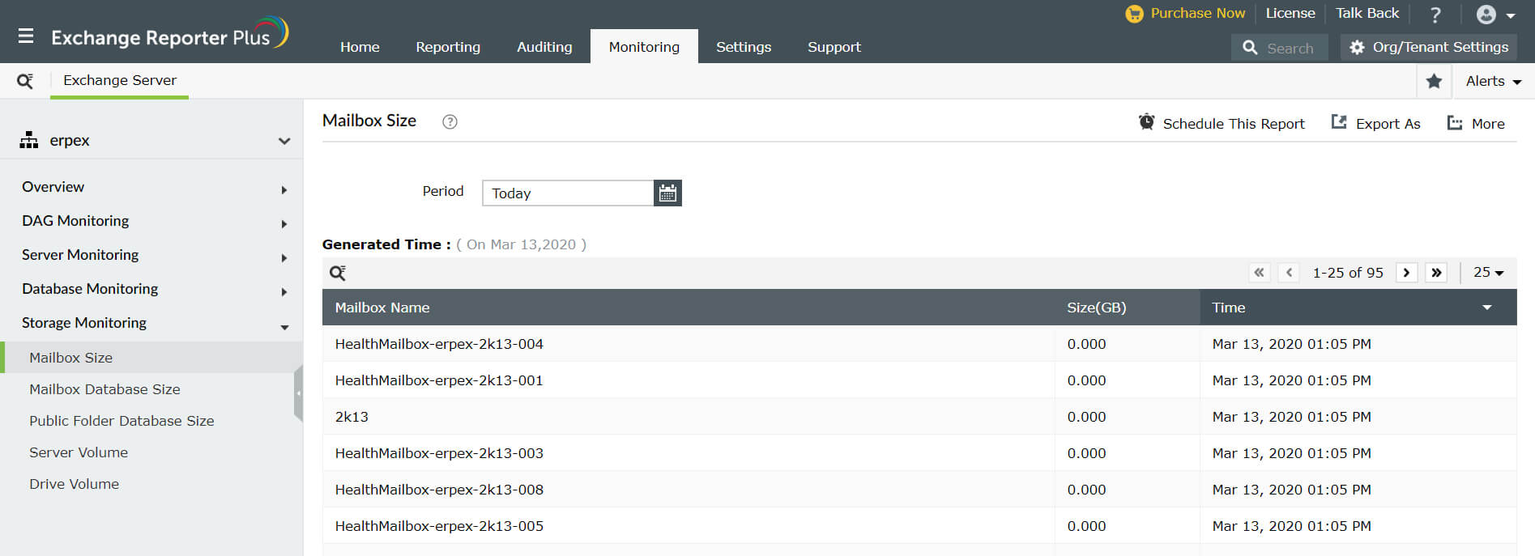
Task: Go to previous page of results
Action: coord(1289,273)
